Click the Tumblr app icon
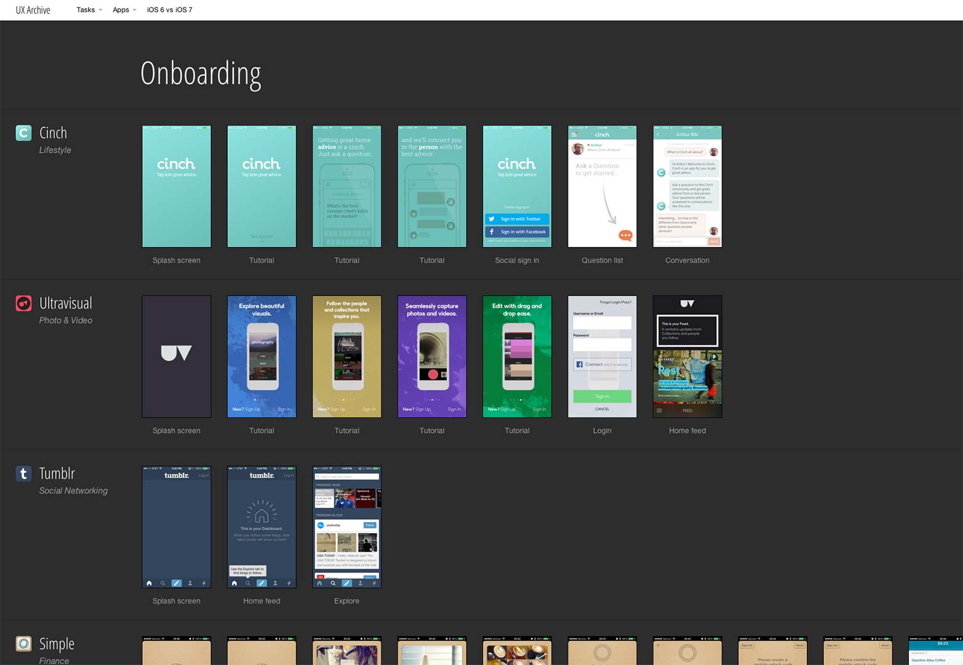Screen dimensions: 963x665 pos(23,474)
